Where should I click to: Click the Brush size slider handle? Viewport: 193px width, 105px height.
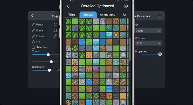[x=49, y=70]
